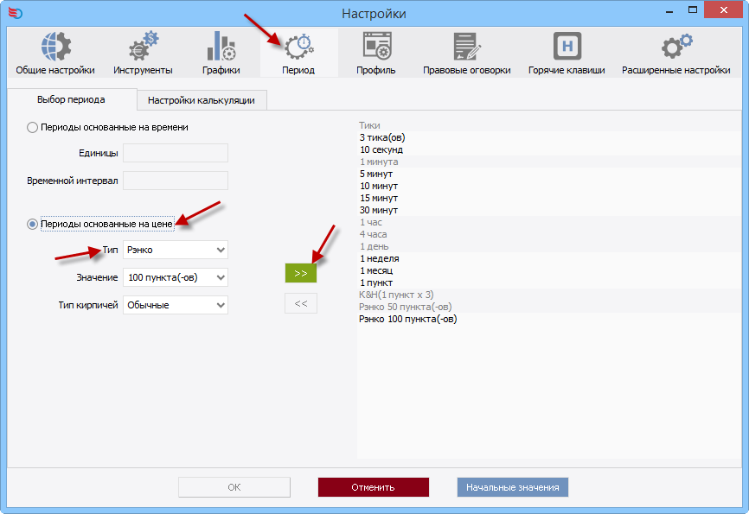Select the Период clock-gear icon

click(x=299, y=47)
